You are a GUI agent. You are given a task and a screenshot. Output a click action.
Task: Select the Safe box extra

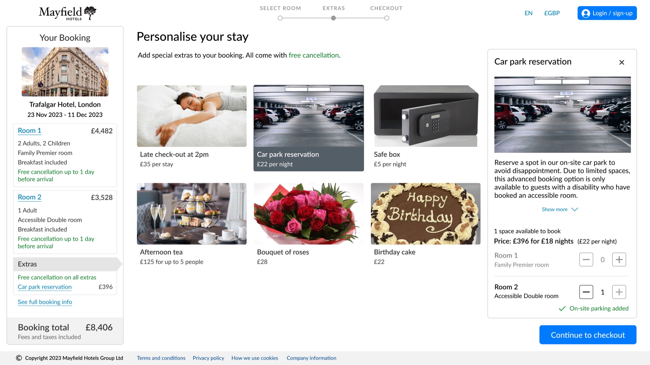[x=426, y=127]
